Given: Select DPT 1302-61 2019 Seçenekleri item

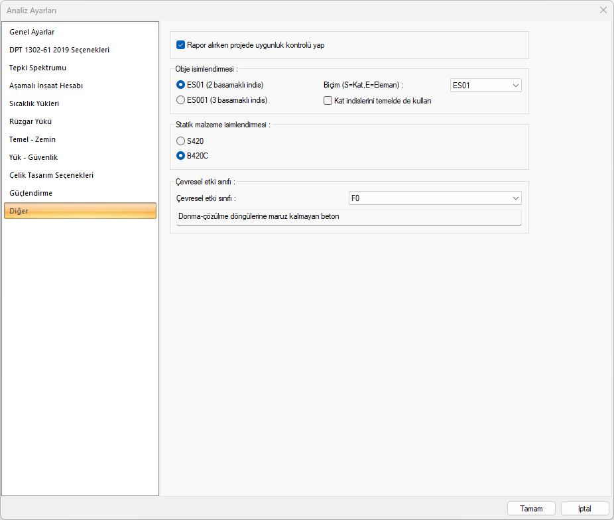Looking at the screenshot, I should (x=59, y=50).
